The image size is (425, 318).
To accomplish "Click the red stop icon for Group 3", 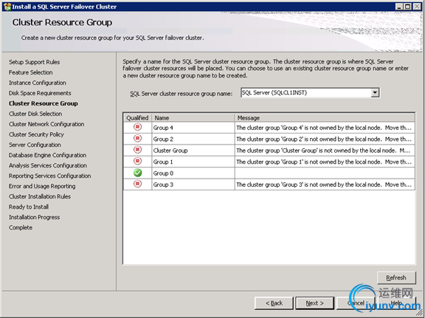I will coord(138,184).
